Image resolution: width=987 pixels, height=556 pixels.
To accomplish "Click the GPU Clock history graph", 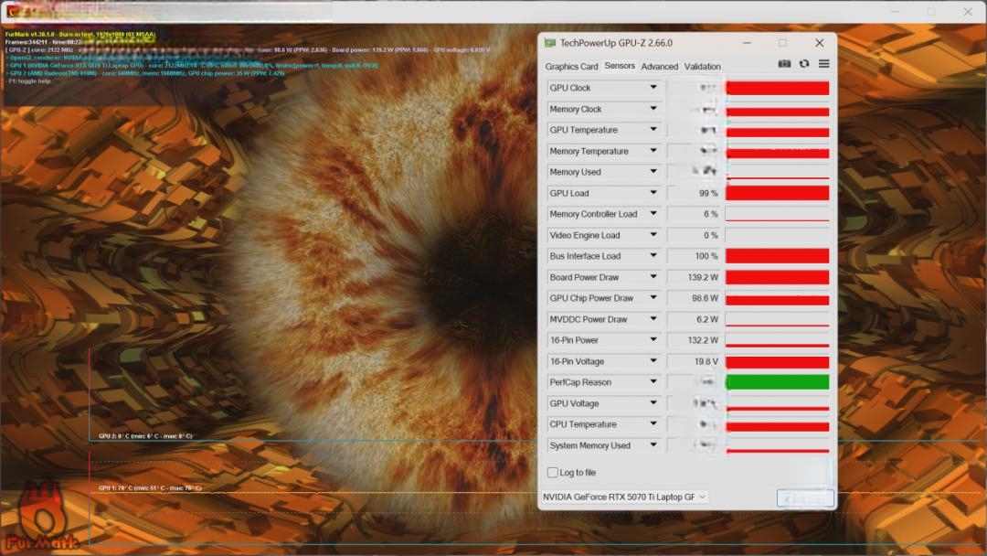I will (778, 88).
